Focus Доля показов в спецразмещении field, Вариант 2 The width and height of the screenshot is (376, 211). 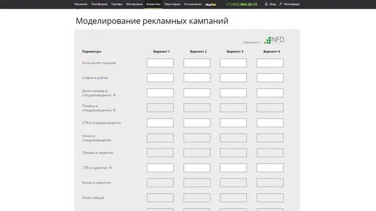click(197, 93)
